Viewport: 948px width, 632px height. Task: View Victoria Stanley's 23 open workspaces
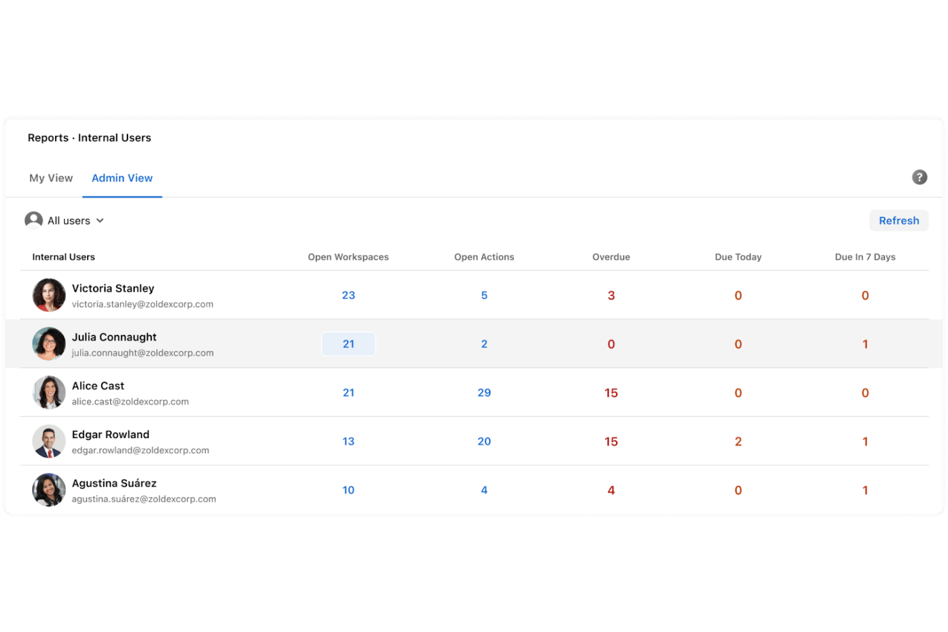pyautogui.click(x=348, y=295)
